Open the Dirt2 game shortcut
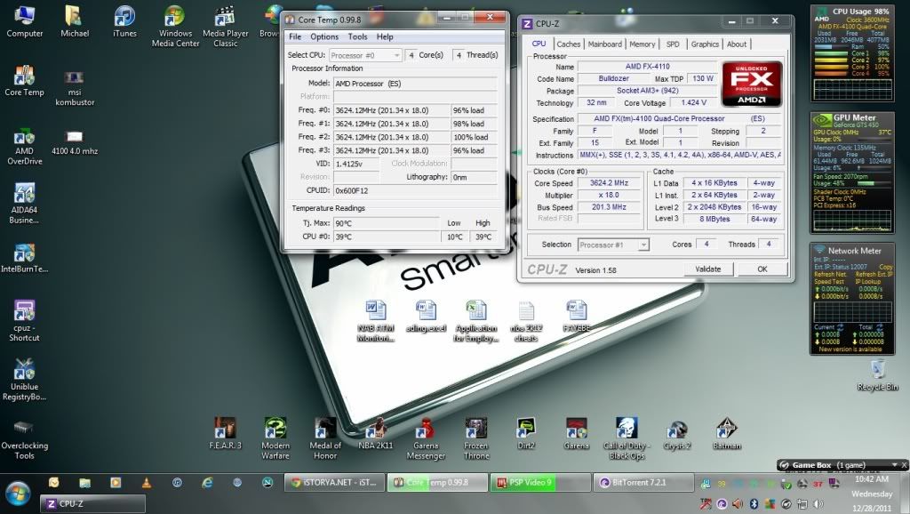The height and width of the screenshot is (514, 910). coord(526,433)
